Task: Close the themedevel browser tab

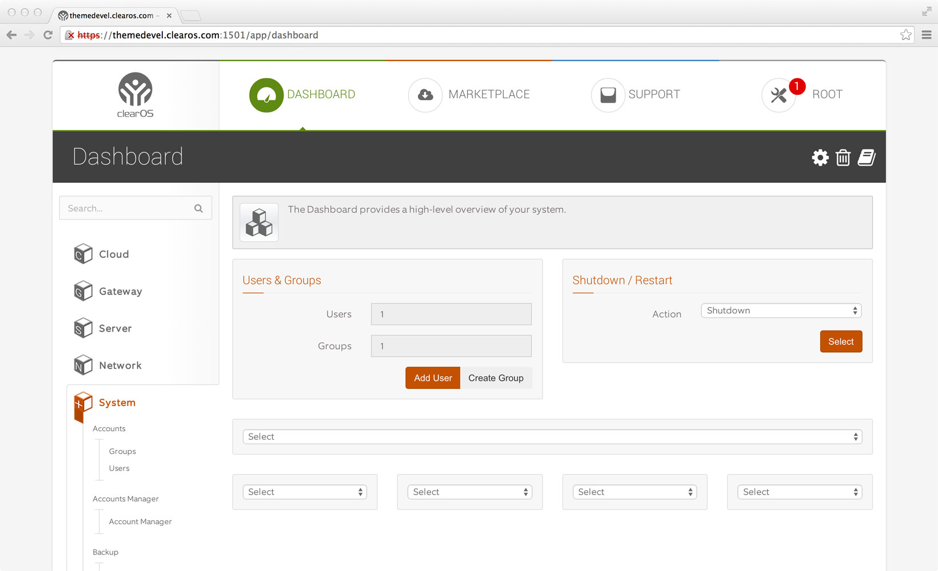Action: pos(169,15)
